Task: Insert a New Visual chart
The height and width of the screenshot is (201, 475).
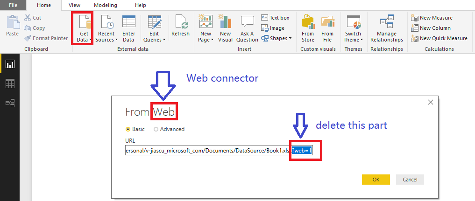Action: 225,28
